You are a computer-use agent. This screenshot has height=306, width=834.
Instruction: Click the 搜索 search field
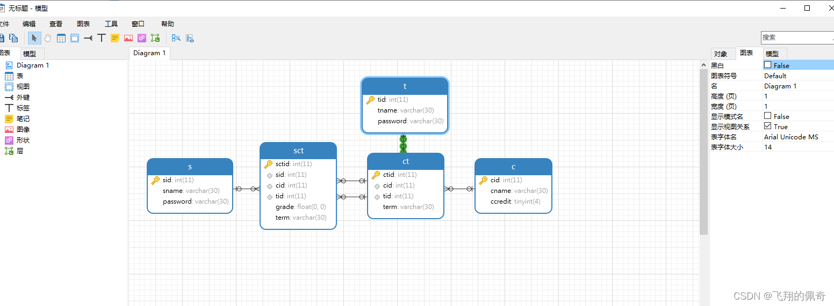[797, 38]
